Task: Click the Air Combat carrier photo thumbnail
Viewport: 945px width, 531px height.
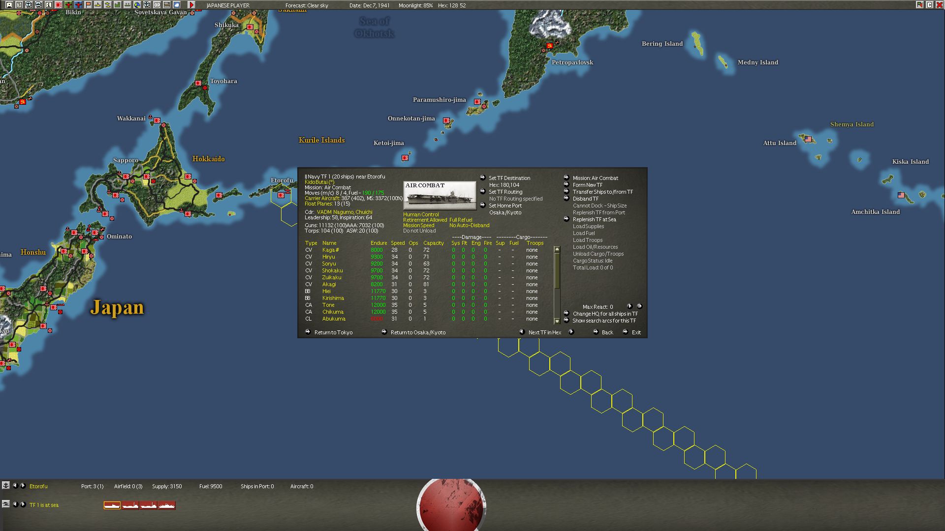Action: pyautogui.click(x=440, y=195)
